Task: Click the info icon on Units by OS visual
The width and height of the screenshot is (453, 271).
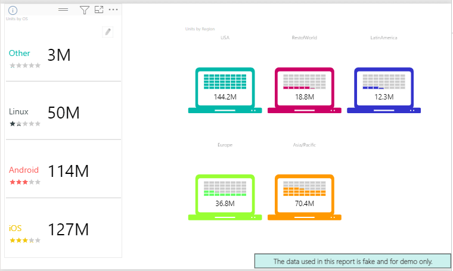Action: click(13, 10)
